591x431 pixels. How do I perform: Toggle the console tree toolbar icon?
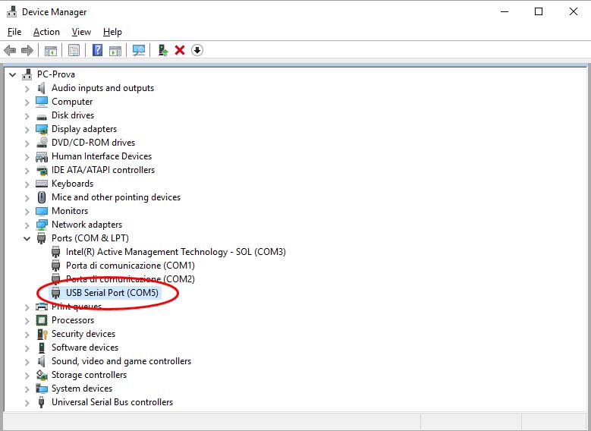(x=51, y=50)
